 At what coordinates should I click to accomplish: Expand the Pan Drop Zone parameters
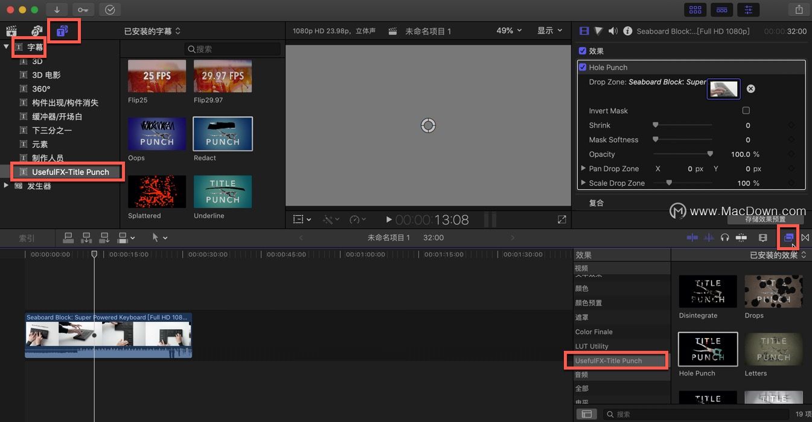[x=583, y=169]
